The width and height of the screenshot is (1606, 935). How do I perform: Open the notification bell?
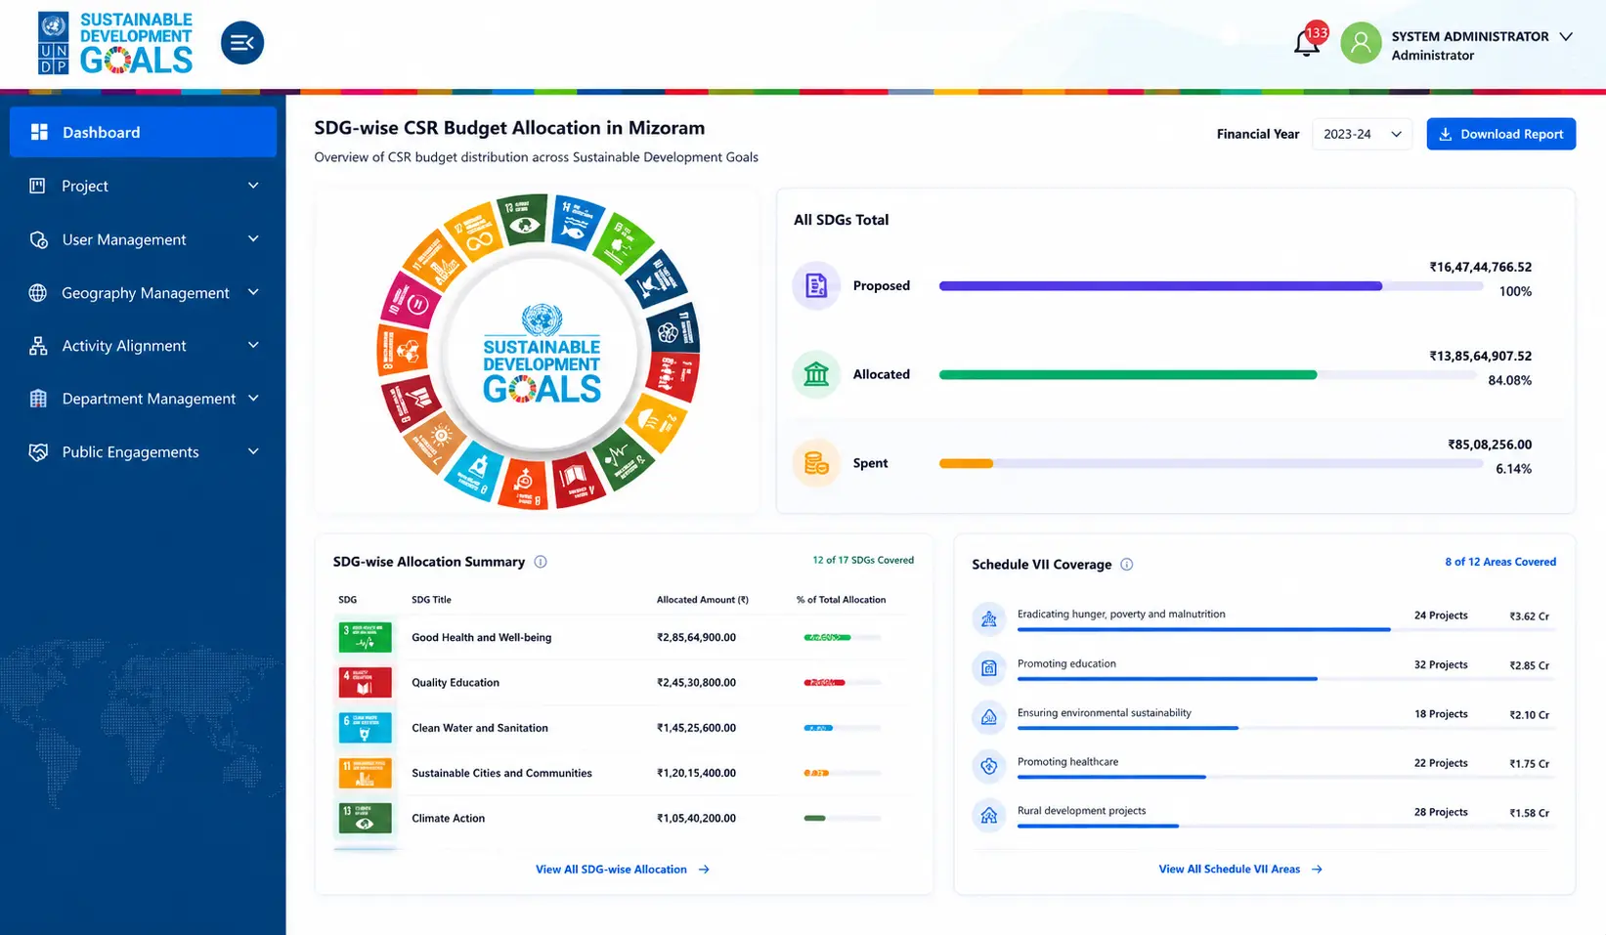[x=1307, y=43]
